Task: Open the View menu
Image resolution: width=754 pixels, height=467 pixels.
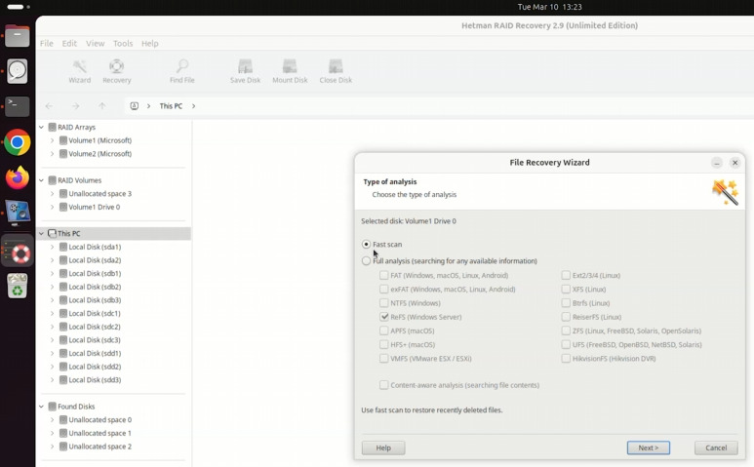Action: pyautogui.click(x=96, y=43)
